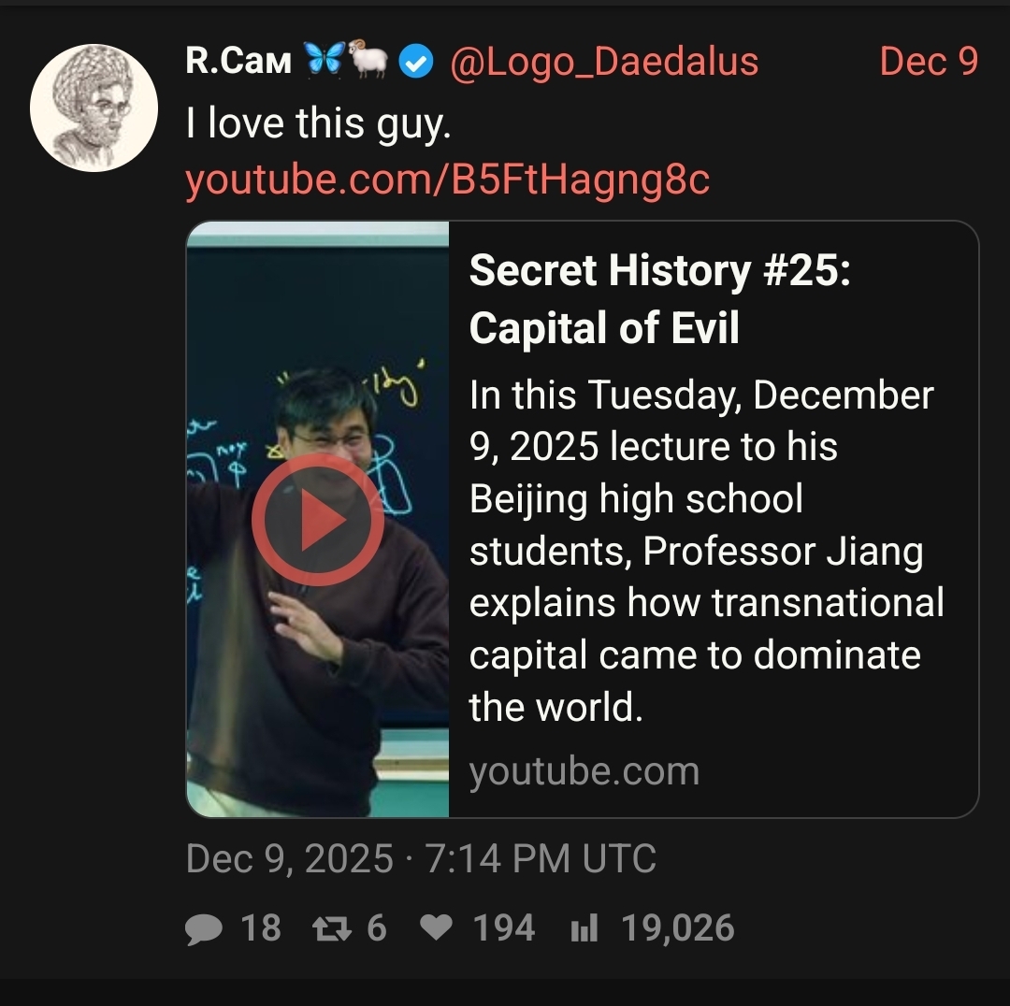Click the Dec 9, 2025 7:14 PM timestamp
Image resolution: width=1010 pixels, height=1006 pixels.
pos(421,858)
